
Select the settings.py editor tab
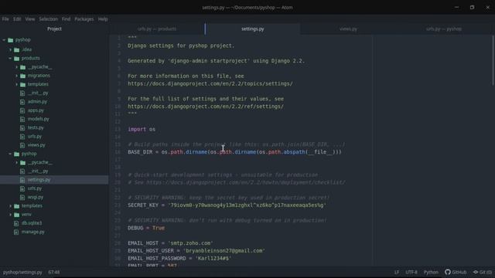(253, 29)
